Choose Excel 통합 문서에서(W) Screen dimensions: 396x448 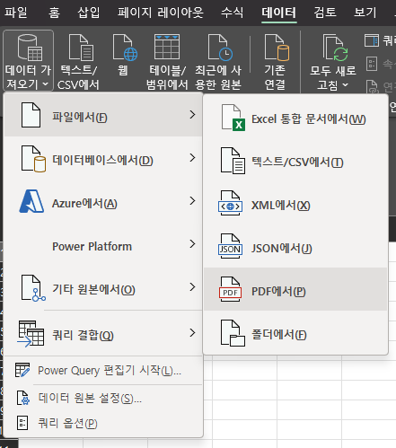click(295, 119)
